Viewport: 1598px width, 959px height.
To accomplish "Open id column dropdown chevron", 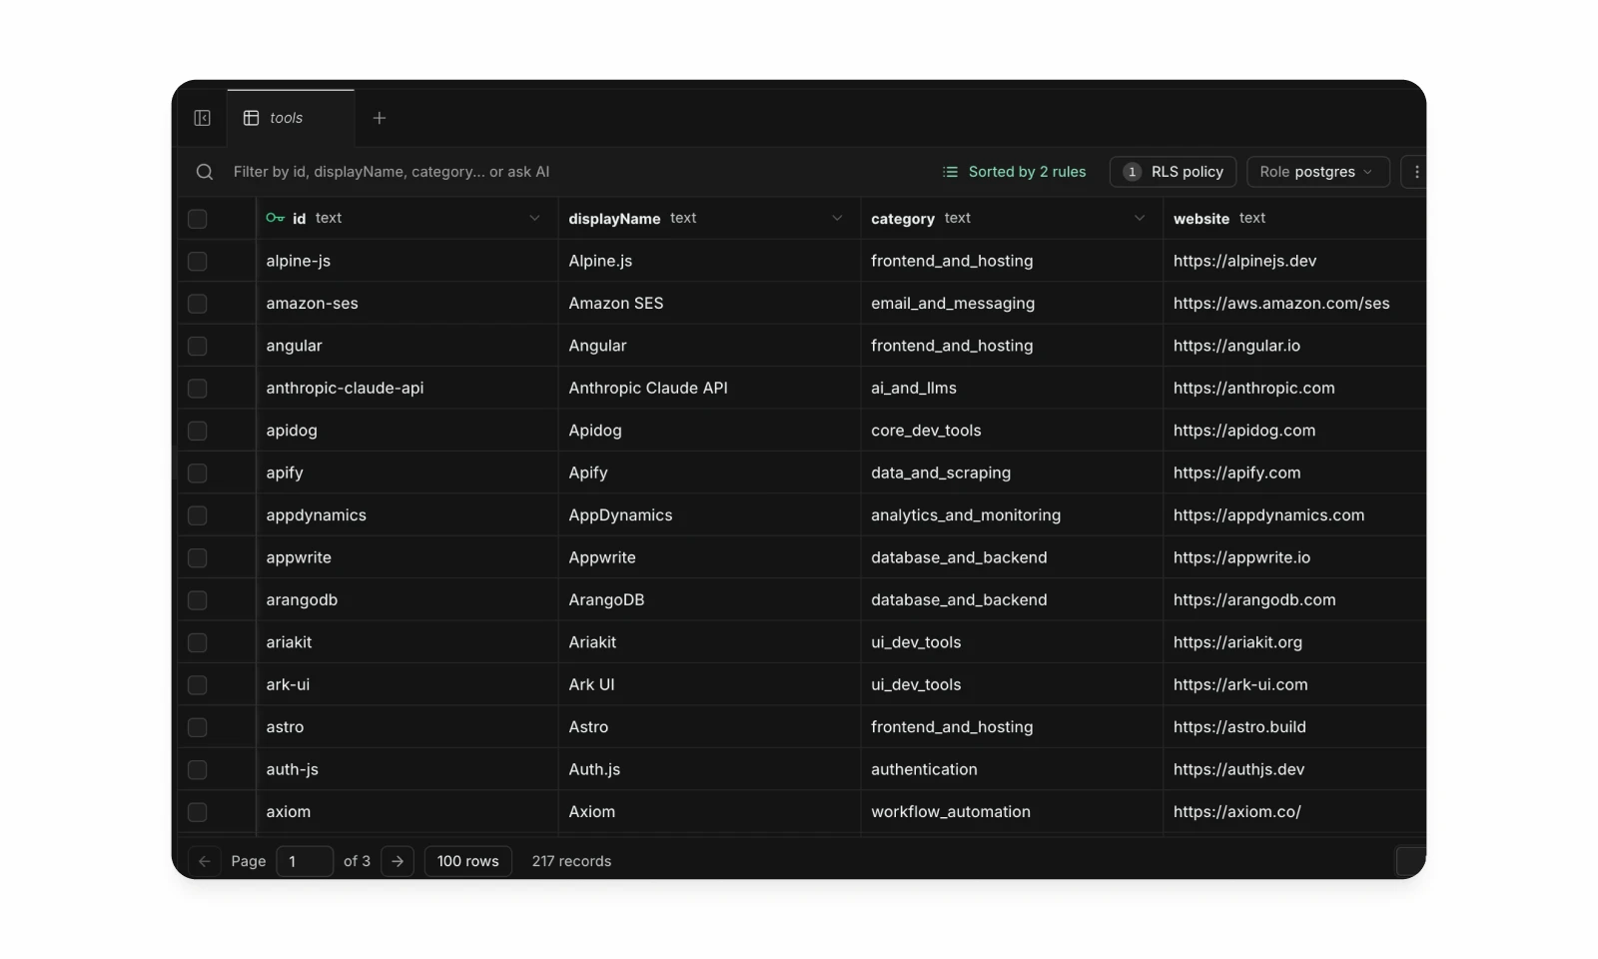I will (x=534, y=218).
